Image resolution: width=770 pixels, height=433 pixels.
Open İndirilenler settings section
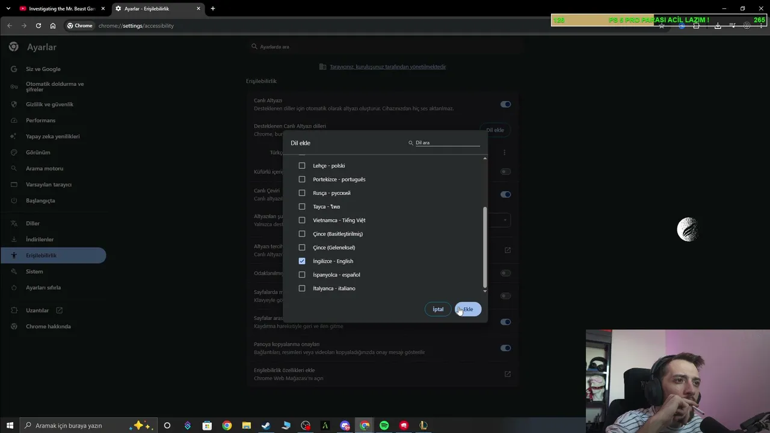[40, 239]
